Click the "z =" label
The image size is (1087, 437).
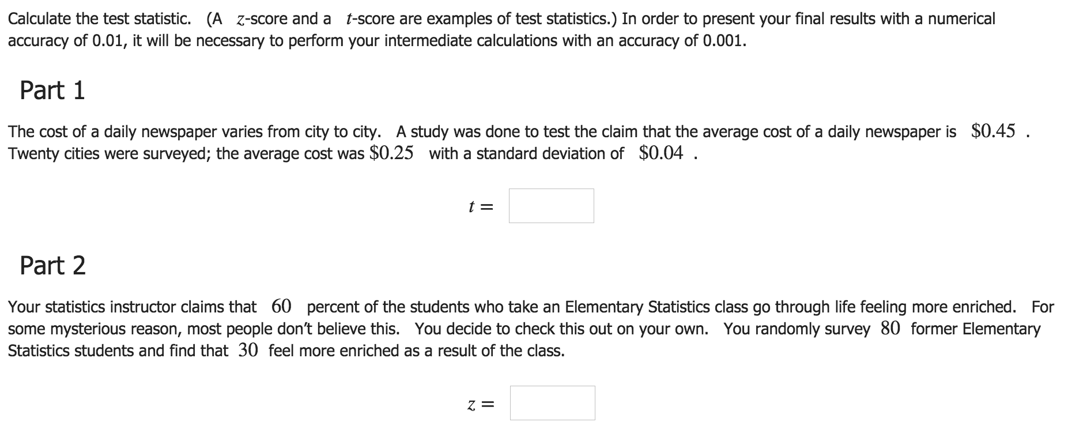click(481, 405)
